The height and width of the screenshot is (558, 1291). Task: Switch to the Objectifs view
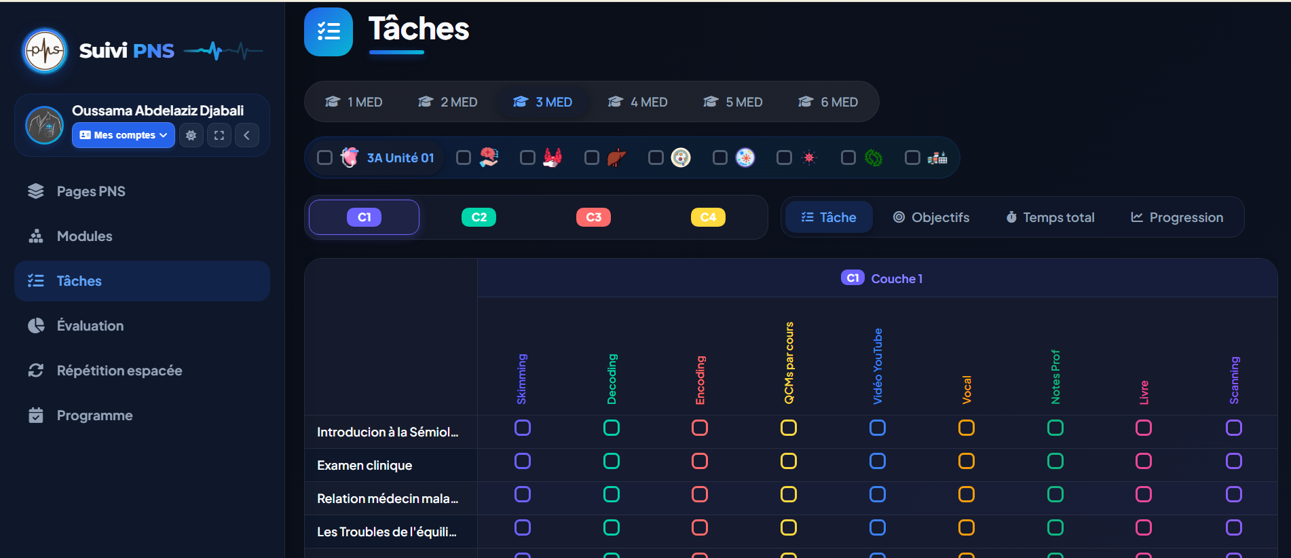[931, 217]
